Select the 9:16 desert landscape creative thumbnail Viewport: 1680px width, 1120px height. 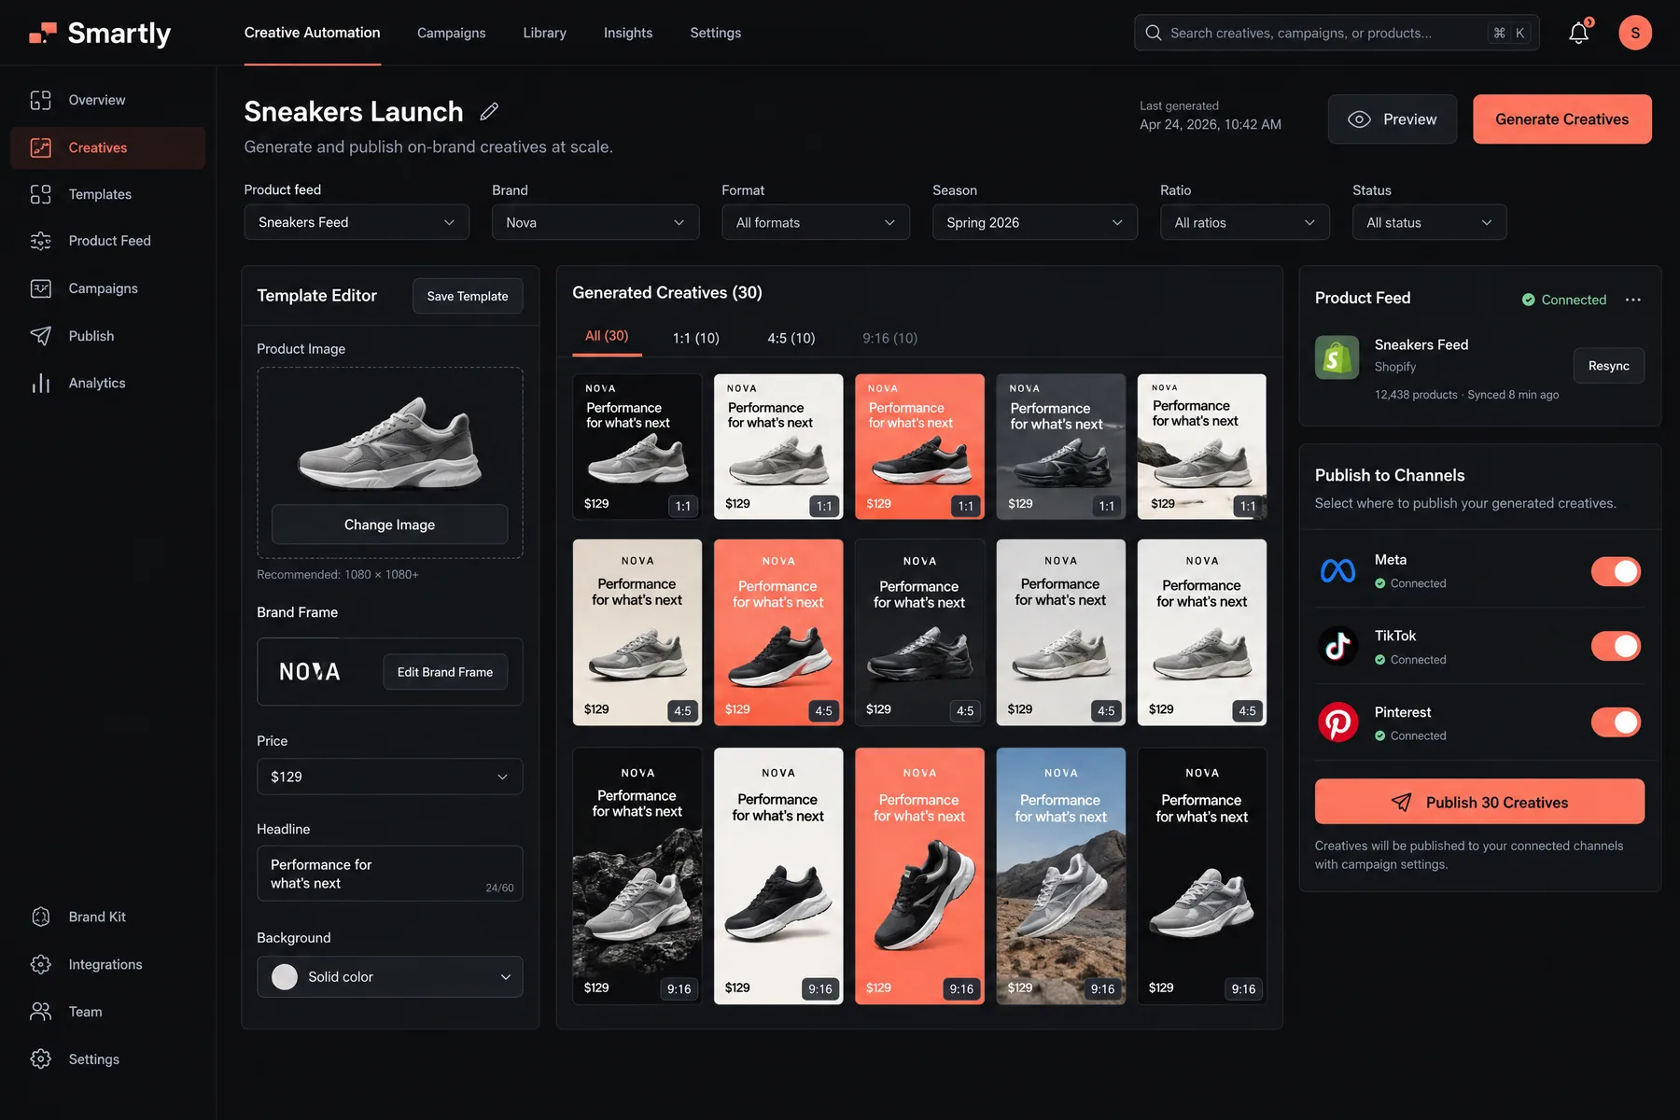1060,875
